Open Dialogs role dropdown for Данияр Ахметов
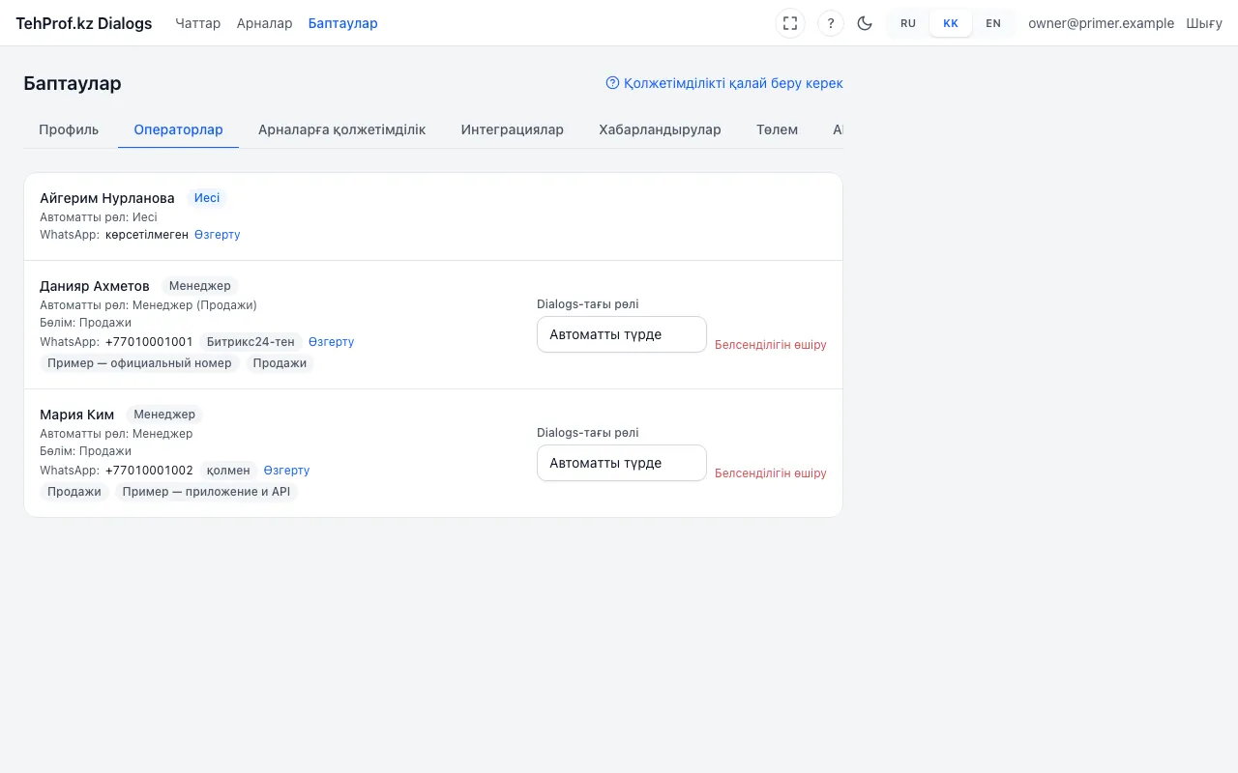Viewport: 1238px width, 773px height. 622,334
